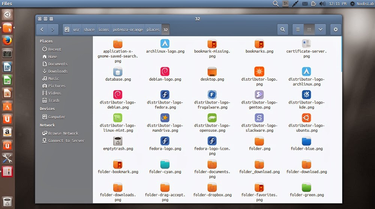Open Music in the sidebar
This screenshot has height=209, width=375.
tap(51, 78)
